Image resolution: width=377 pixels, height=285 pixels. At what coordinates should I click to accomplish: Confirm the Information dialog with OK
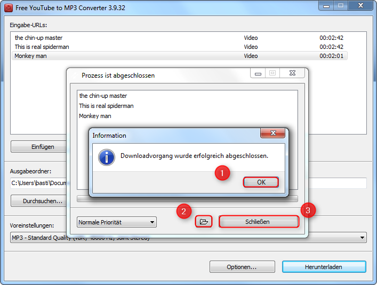(261, 182)
